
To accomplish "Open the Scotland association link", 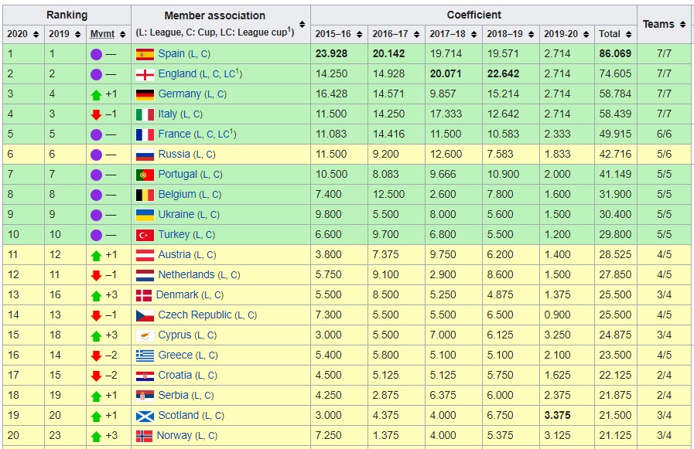I will (x=179, y=415).
